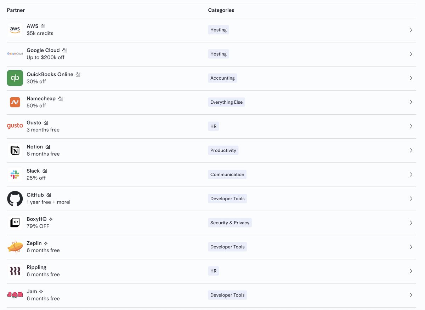Click the Partner column header
Viewport: 425px width, 310px height.
click(16, 10)
